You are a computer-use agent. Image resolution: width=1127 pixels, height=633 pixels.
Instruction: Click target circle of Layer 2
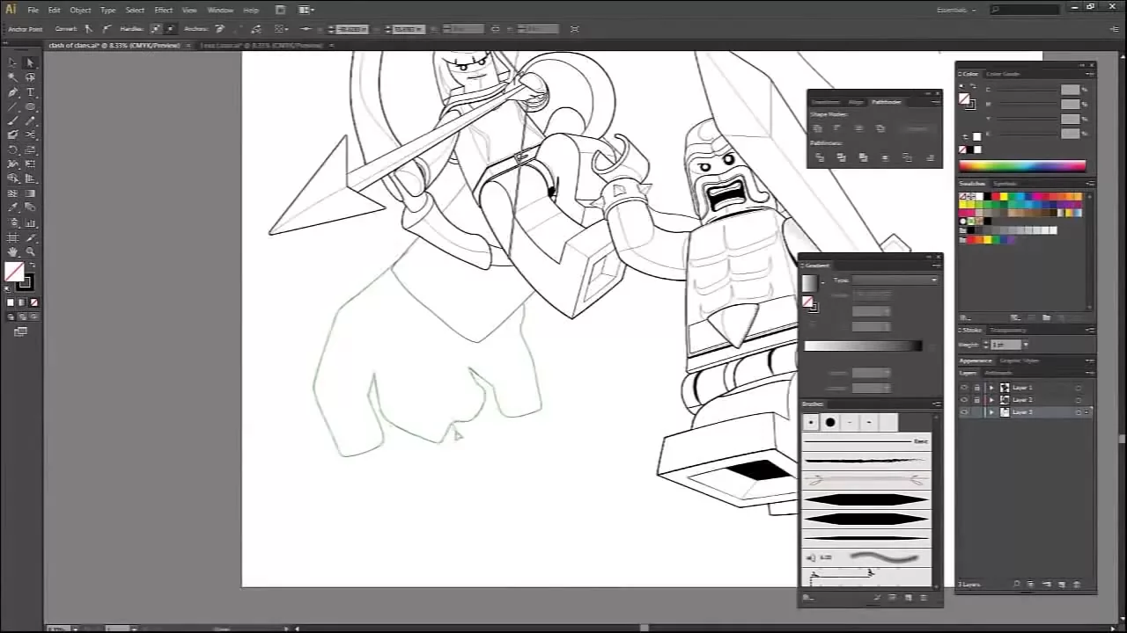click(x=1079, y=400)
